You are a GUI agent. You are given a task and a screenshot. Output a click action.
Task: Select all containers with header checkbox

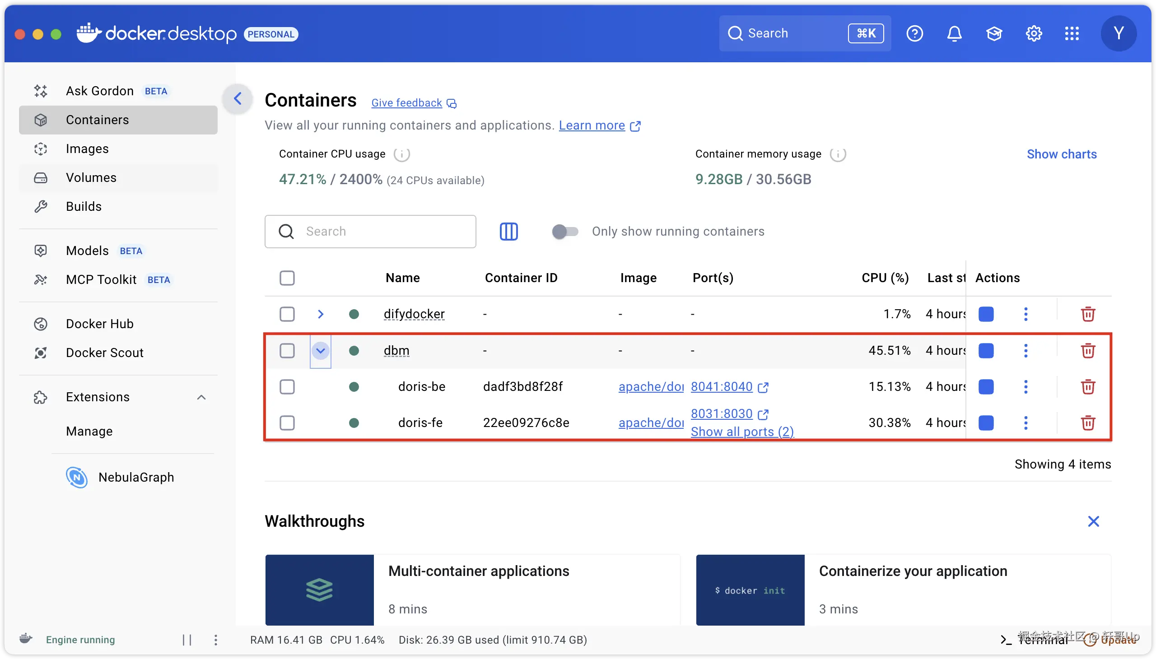click(x=287, y=278)
